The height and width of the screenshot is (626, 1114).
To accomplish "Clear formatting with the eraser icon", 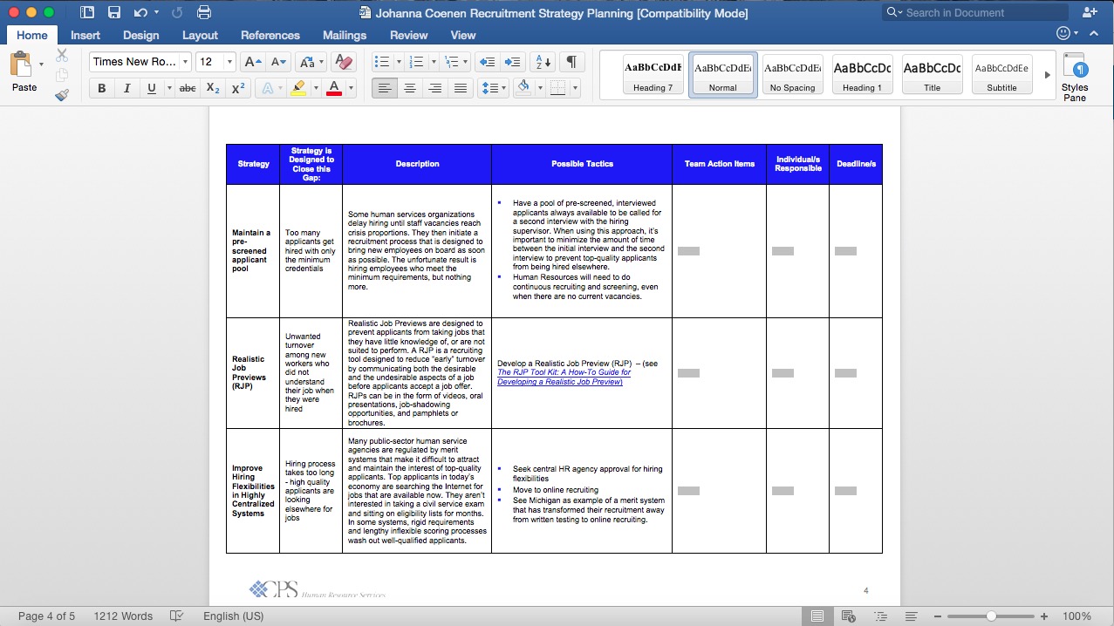I will 343,63.
